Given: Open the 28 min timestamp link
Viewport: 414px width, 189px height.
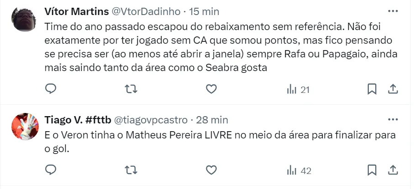Looking at the screenshot, I should click(x=212, y=120).
